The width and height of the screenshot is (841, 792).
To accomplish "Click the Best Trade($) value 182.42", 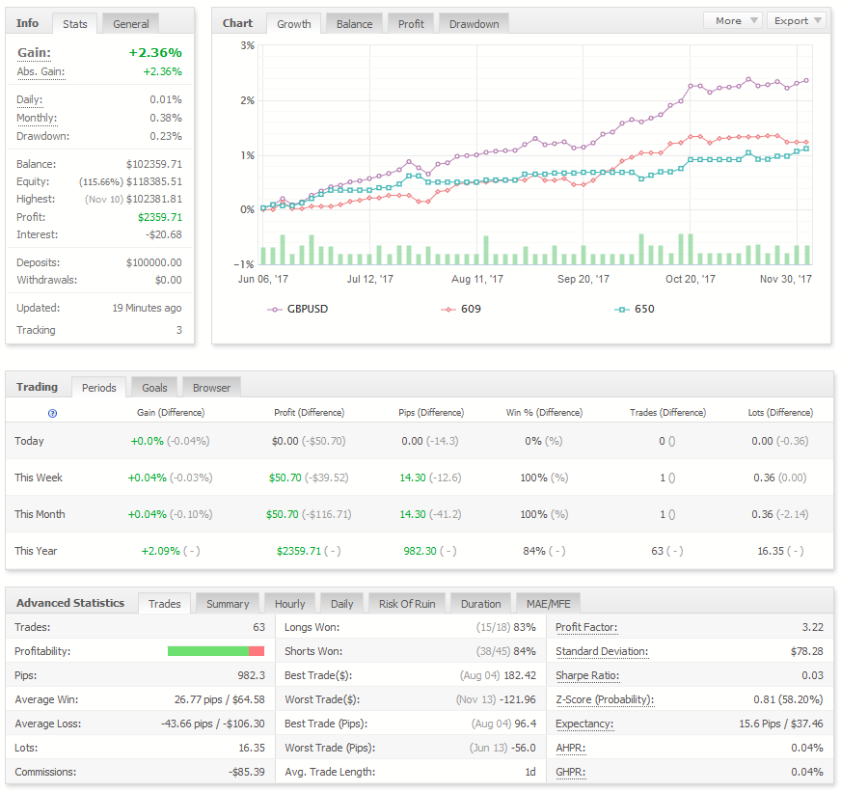I will tap(520, 675).
